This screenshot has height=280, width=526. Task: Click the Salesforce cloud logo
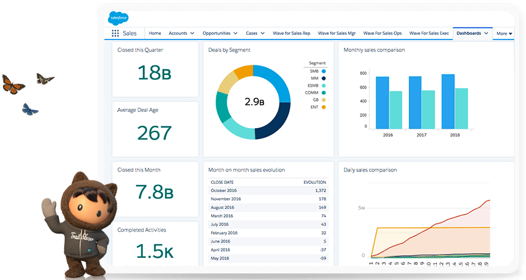(x=118, y=17)
